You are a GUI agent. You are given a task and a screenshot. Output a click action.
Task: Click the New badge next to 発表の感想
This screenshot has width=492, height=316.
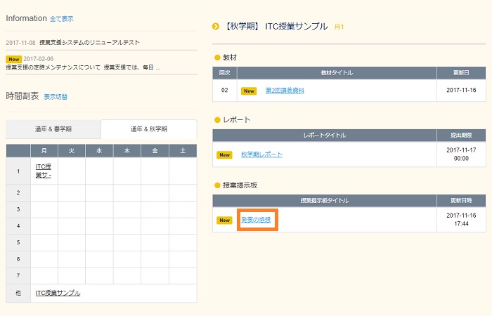tap(224, 220)
